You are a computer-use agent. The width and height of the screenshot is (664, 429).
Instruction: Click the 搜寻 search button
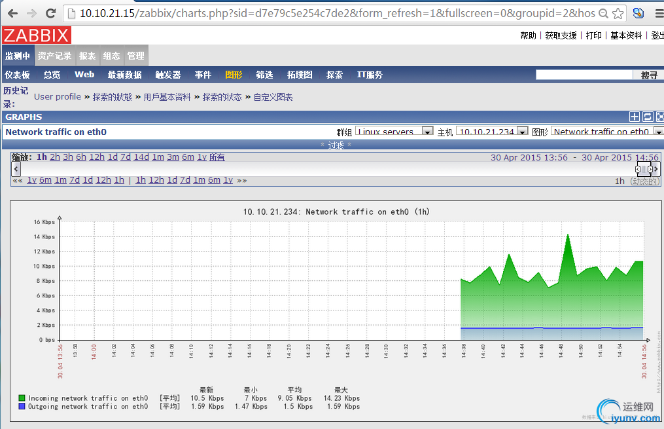[649, 75]
